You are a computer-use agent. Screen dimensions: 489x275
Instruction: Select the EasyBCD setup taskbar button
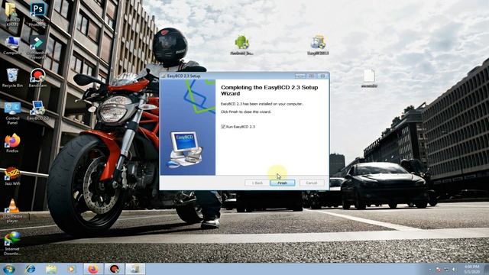[135, 269]
